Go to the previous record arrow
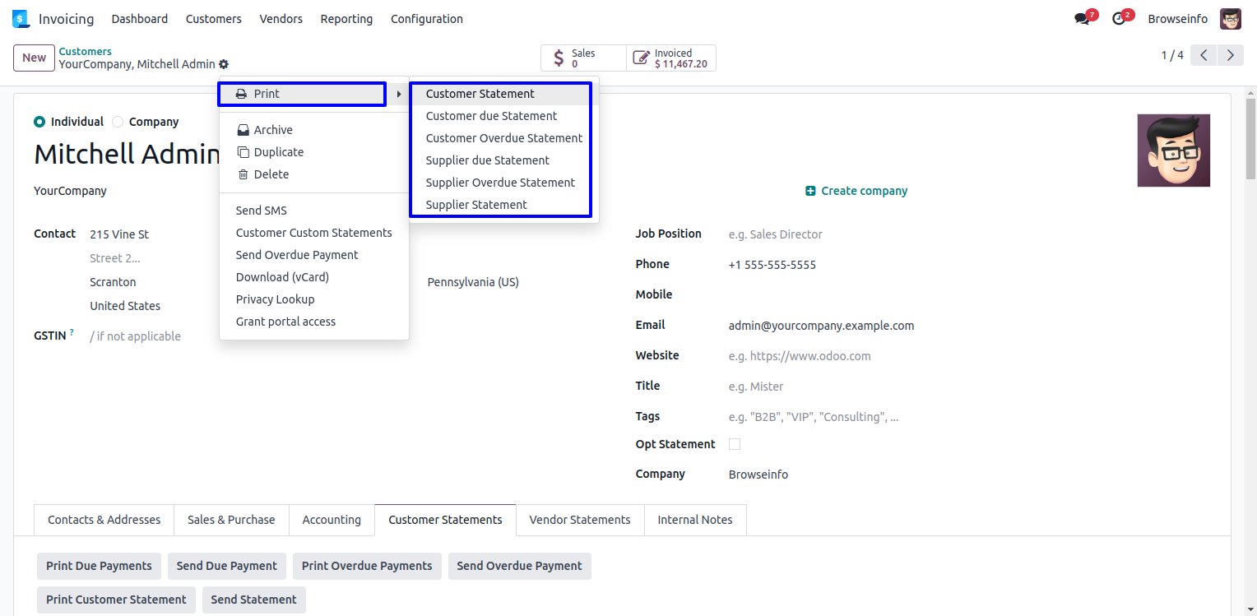The height and width of the screenshot is (616, 1257). pos(1204,55)
